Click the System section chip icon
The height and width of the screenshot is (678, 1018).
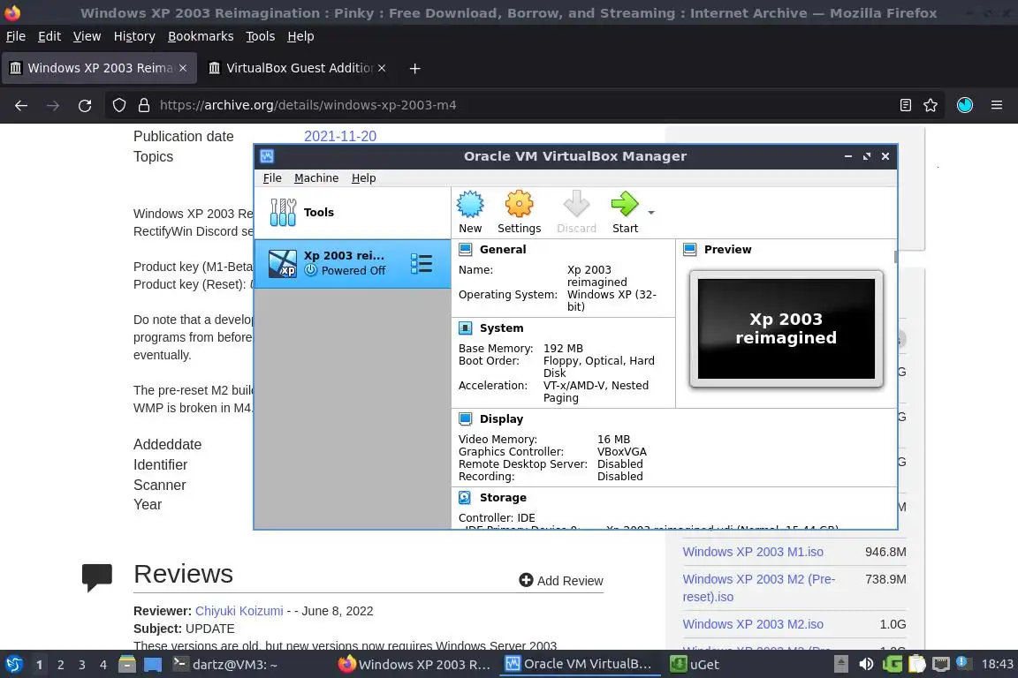[466, 328]
